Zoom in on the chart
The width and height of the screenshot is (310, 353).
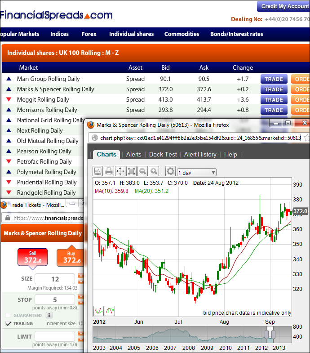154,171
